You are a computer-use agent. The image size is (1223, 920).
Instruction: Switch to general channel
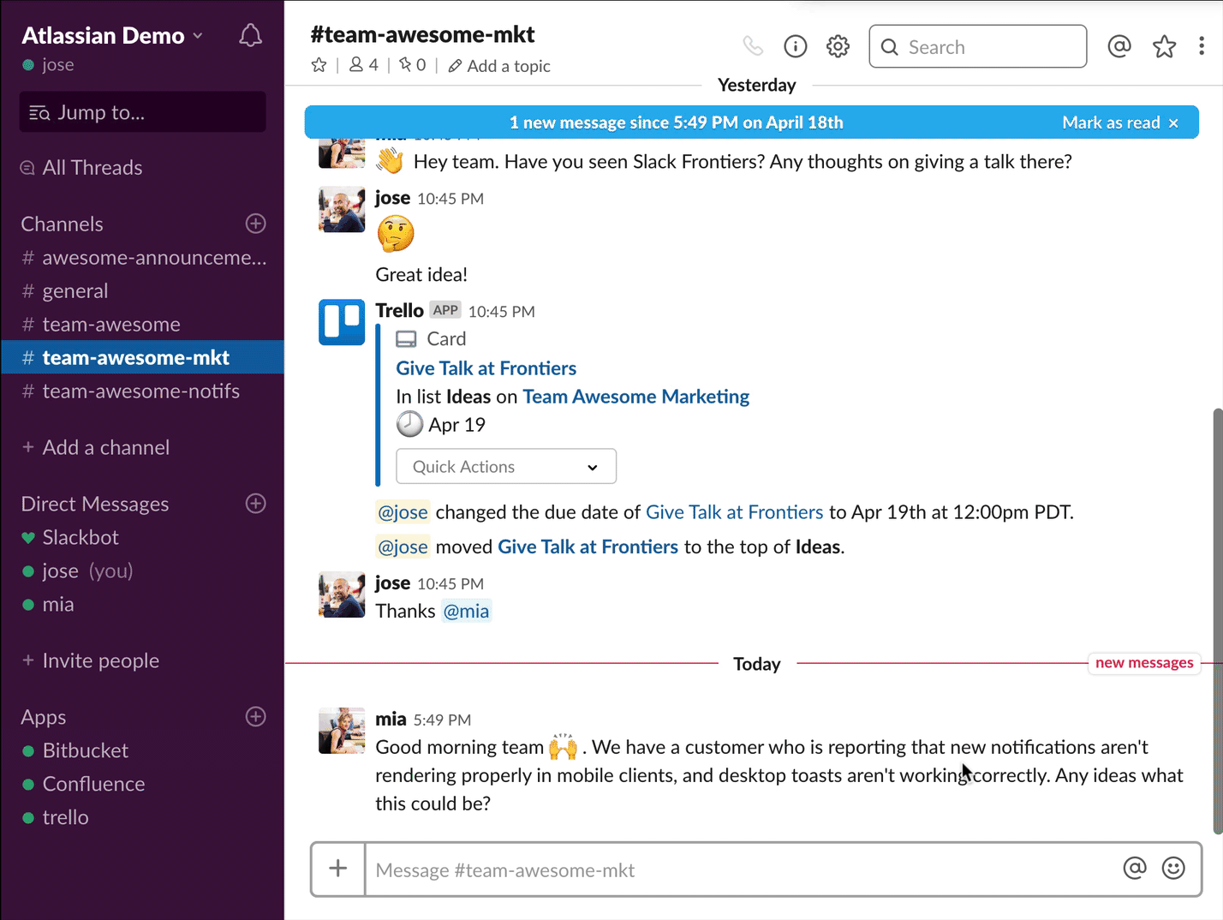[x=142, y=290]
